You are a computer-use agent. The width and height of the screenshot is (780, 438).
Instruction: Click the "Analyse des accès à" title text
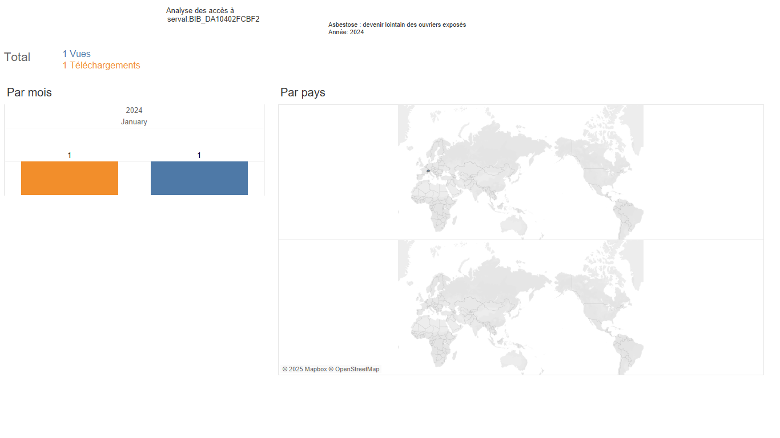200,11
